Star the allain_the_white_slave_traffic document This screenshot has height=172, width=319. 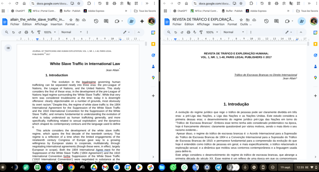click(x=71, y=20)
